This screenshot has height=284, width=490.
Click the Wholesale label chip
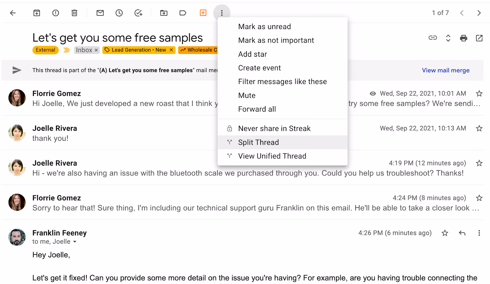click(x=198, y=50)
